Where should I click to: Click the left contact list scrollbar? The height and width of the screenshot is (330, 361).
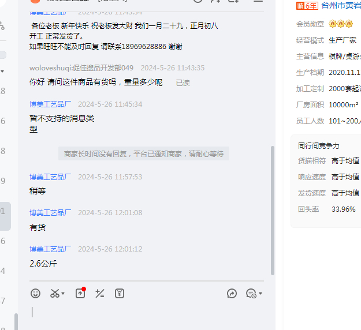(16, 321)
